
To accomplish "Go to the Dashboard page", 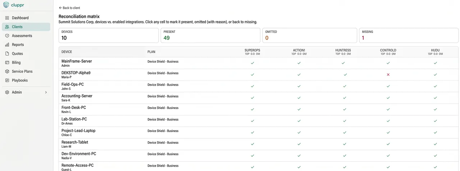I will pos(20,18).
